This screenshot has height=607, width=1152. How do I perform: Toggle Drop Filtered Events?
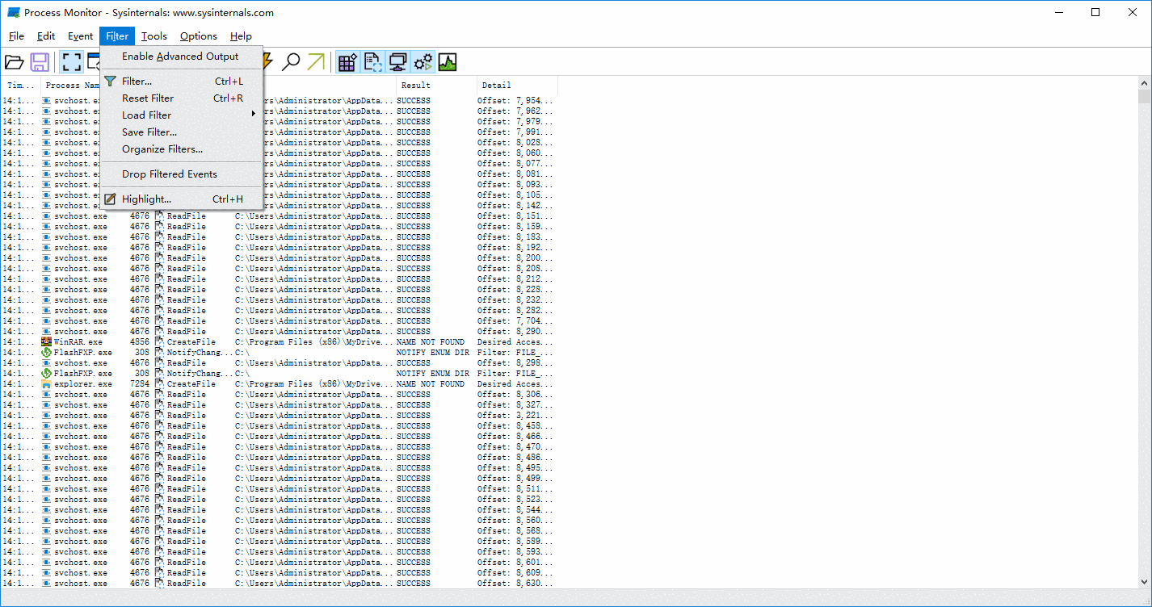168,174
